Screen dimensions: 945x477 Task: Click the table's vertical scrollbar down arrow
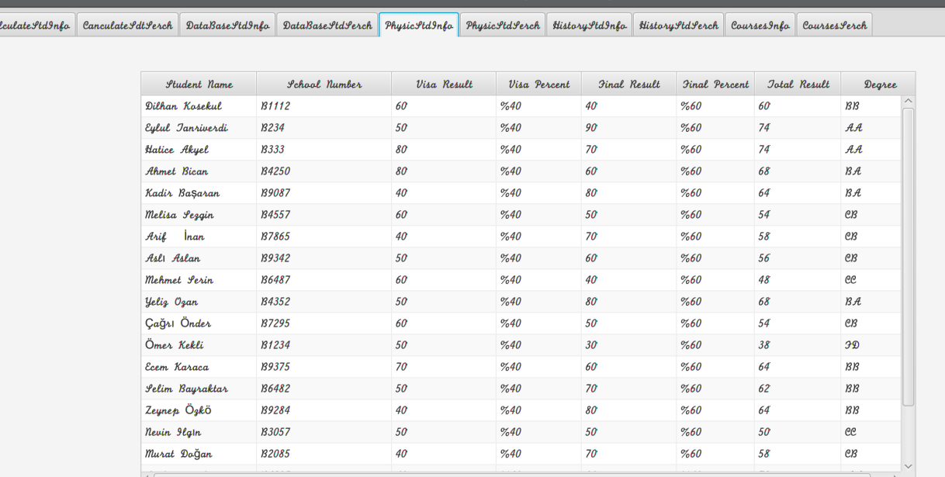pos(909,466)
